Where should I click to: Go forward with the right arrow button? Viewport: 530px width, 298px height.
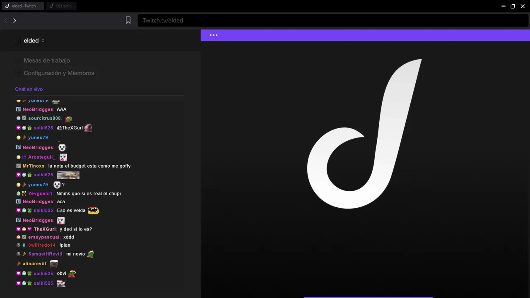click(14, 20)
